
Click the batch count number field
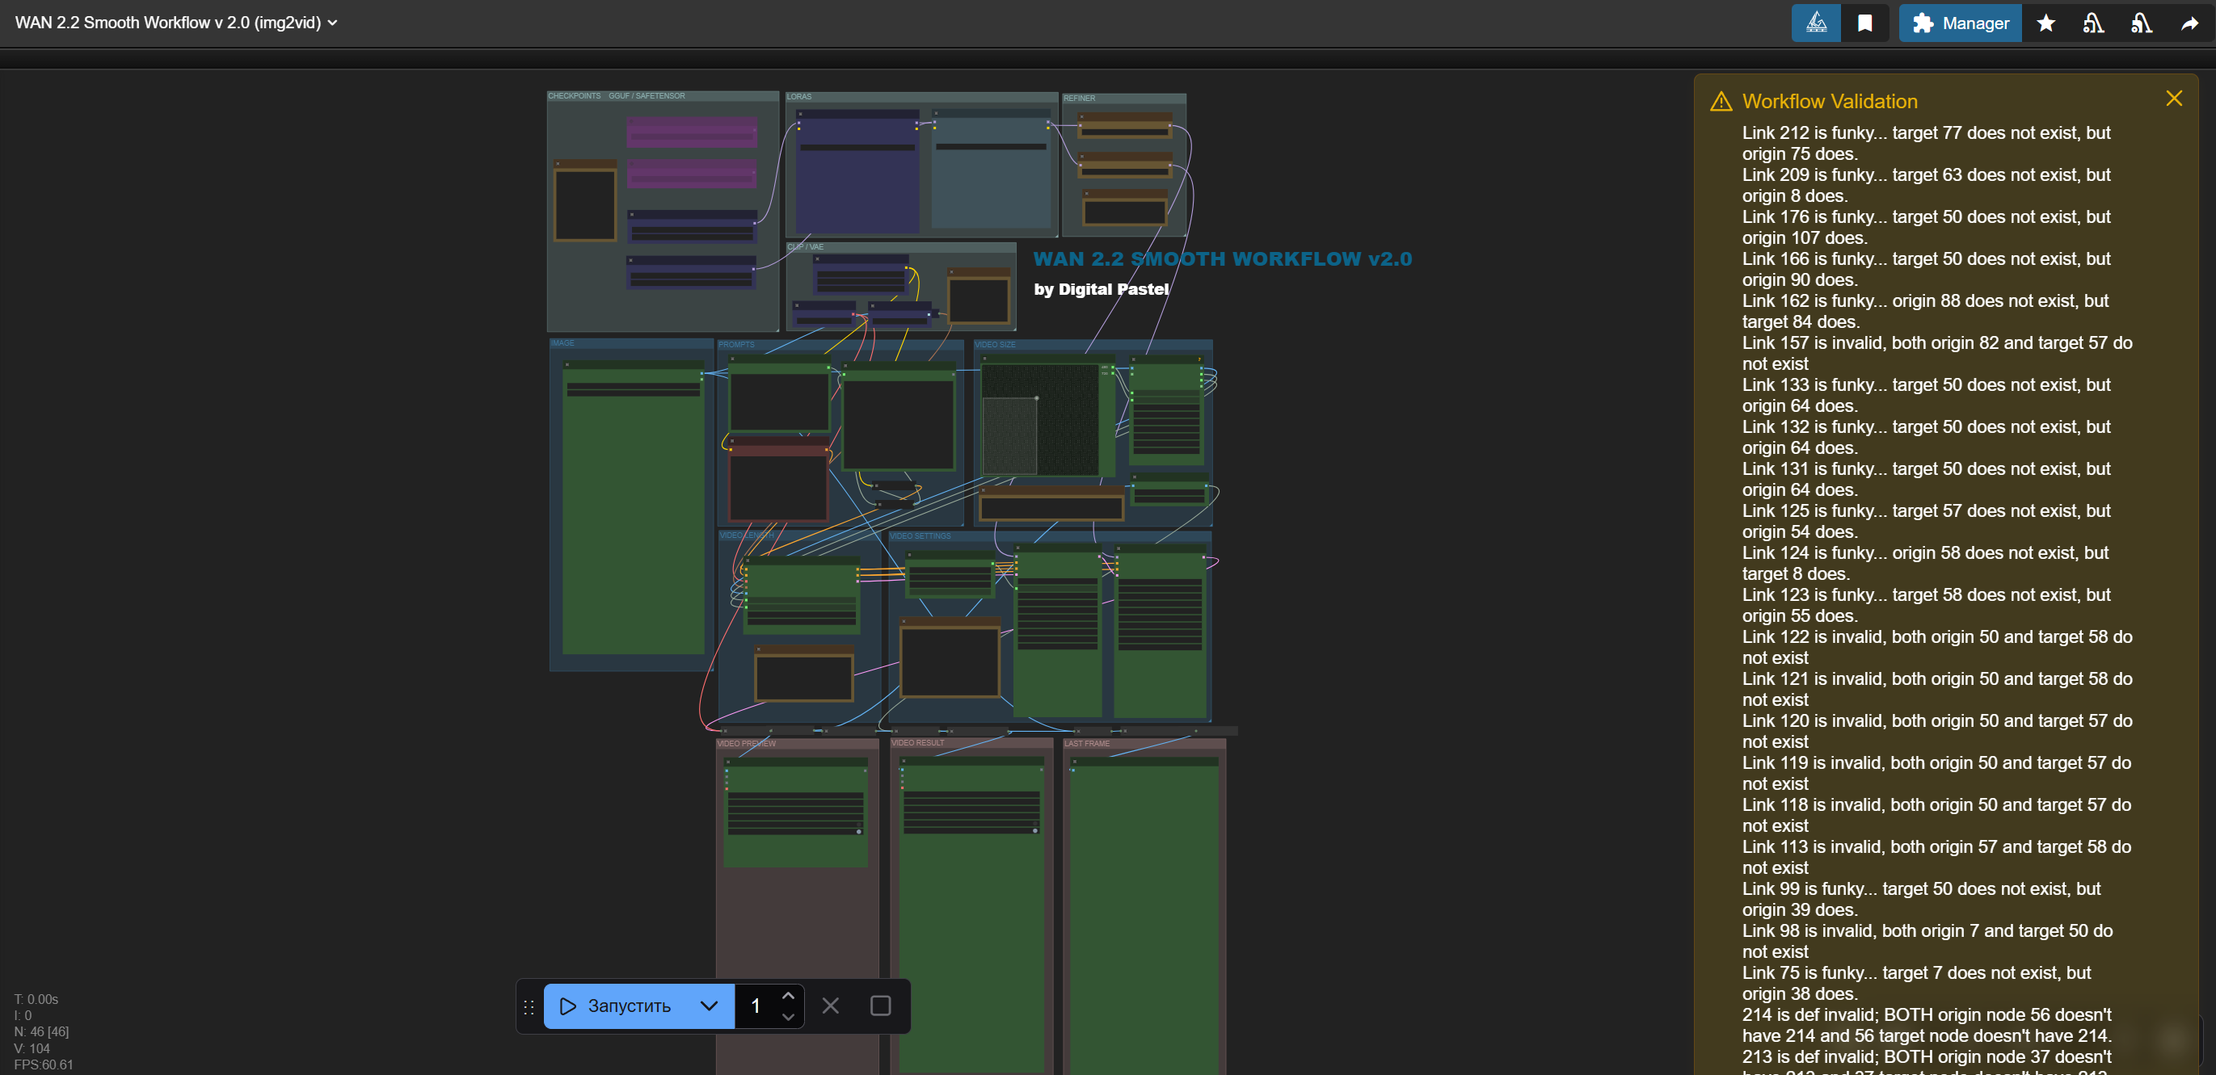[x=757, y=1006]
